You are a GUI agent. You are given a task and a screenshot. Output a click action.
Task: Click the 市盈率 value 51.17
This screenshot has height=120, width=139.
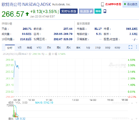pyautogui.click(x=98, y=29)
